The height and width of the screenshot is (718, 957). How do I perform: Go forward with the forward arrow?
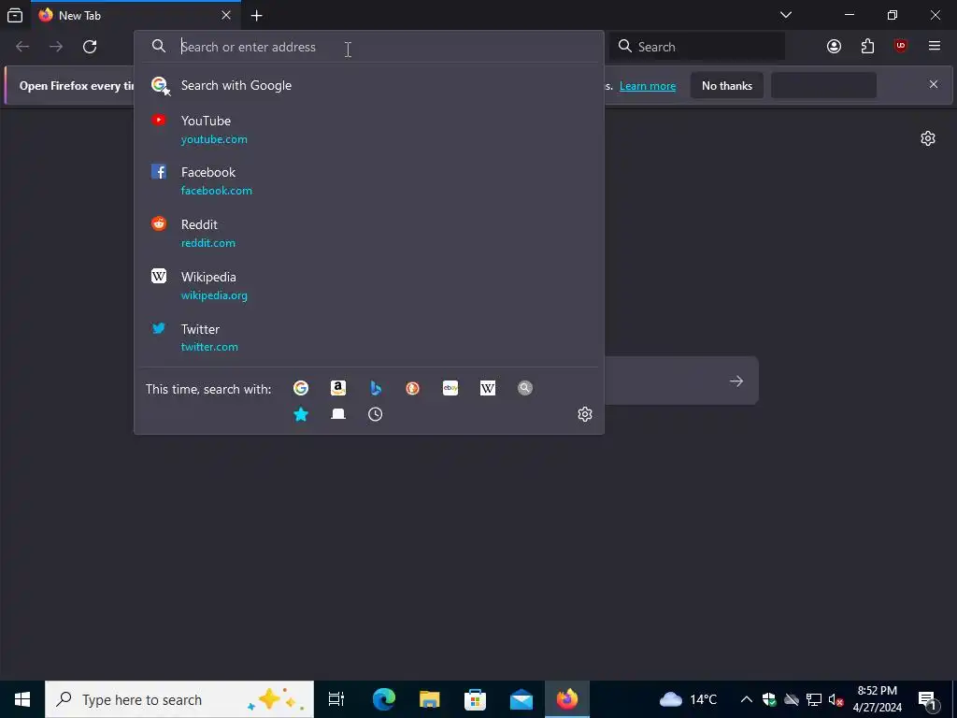pos(56,47)
